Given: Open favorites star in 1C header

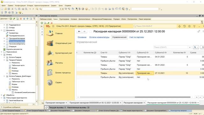Looking at the screenshot, I should (x=189, y=26).
